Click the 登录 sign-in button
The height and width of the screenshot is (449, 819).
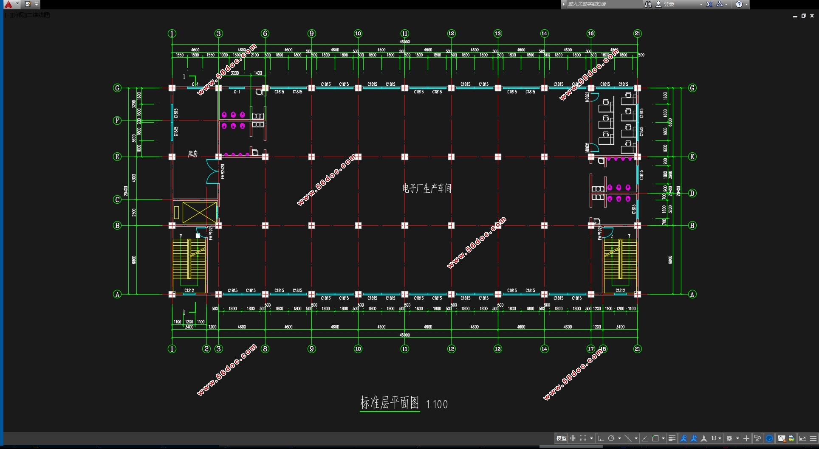coord(669,4)
